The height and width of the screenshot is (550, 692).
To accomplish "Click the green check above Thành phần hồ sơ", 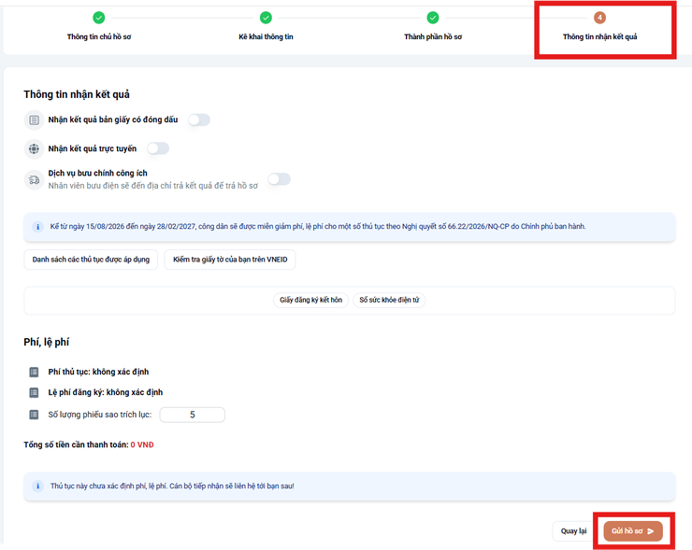I will click(433, 18).
